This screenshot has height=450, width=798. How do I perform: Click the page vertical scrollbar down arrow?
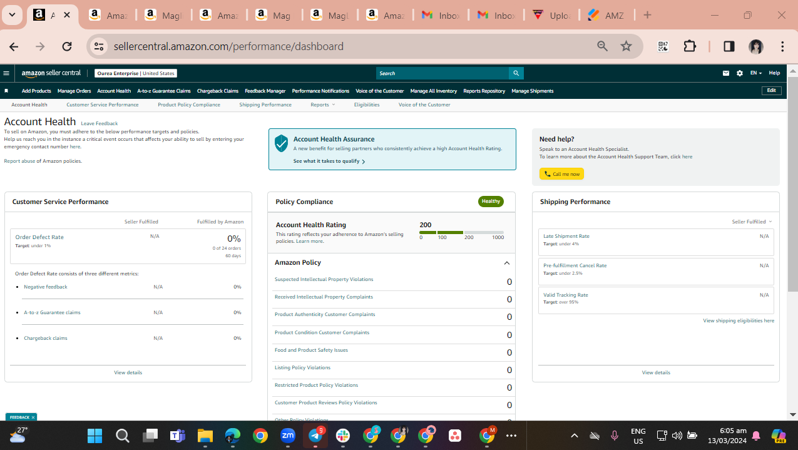click(x=793, y=414)
